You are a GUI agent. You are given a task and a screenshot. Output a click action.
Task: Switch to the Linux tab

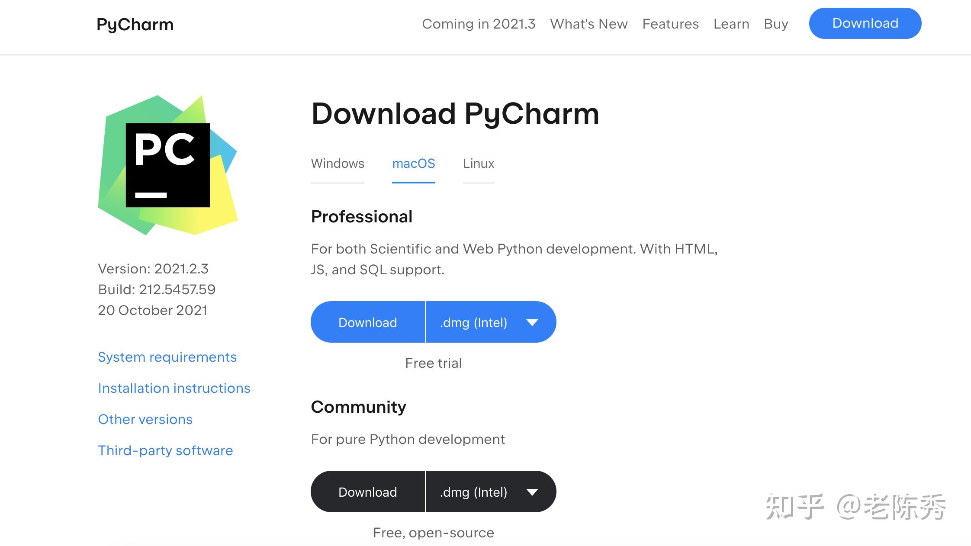pyautogui.click(x=478, y=164)
